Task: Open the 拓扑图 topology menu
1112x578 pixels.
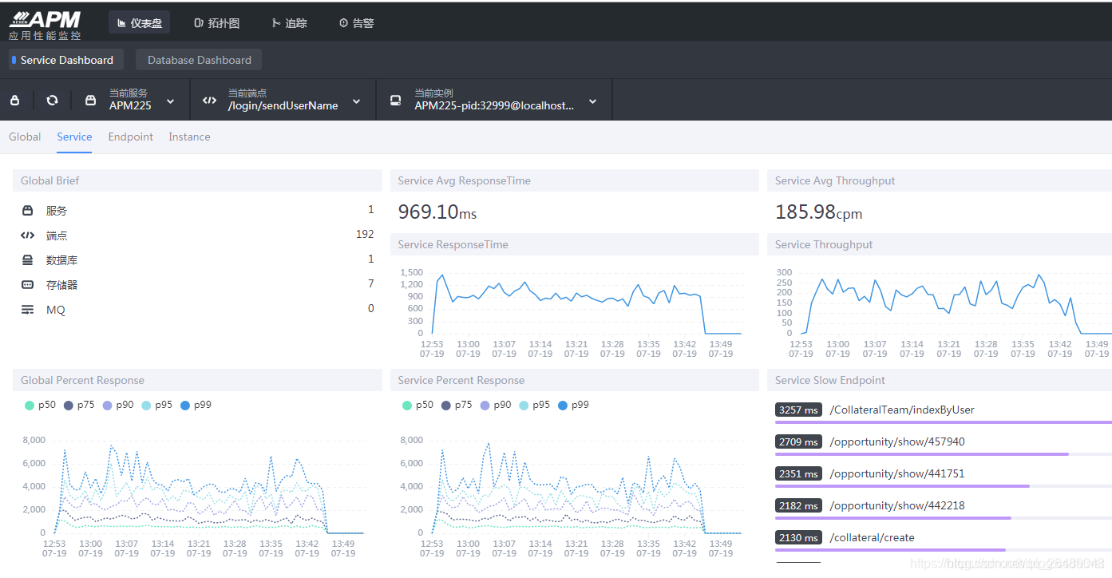Action: (x=216, y=23)
